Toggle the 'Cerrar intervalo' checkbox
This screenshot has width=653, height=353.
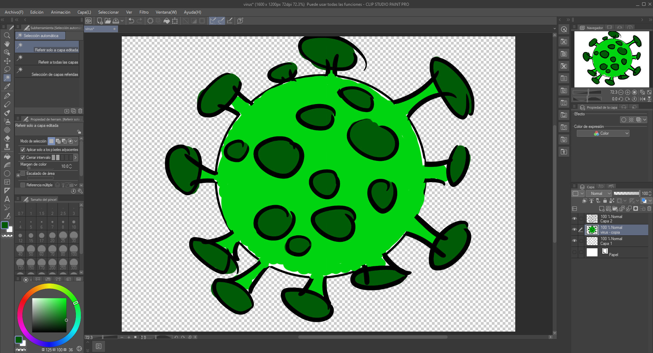[23, 157]
